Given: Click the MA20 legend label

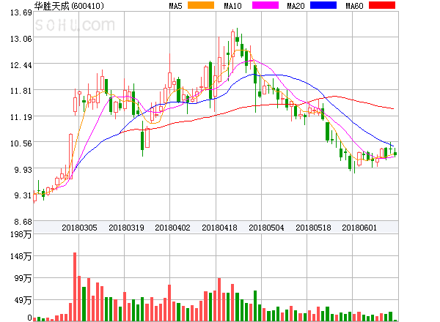Looking at the screenshot, I should (x=296, y=6).
